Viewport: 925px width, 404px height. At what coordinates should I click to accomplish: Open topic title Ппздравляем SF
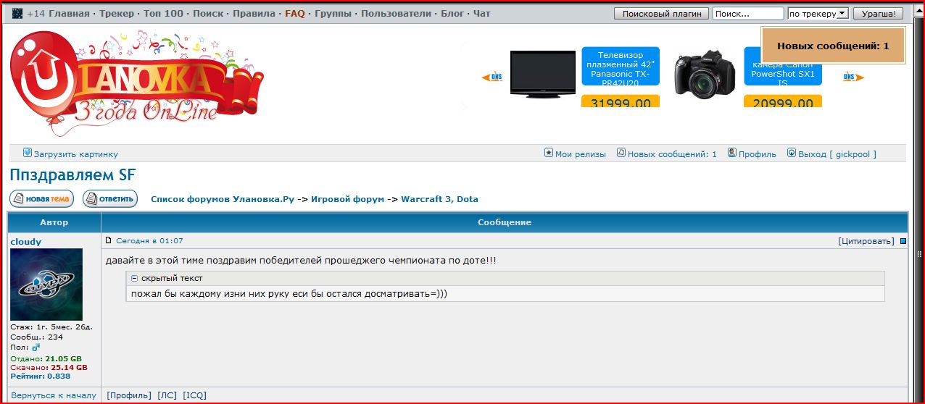click(x=72, y=175)
